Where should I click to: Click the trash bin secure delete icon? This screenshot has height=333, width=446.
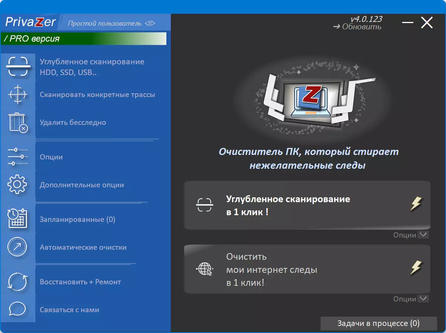pyautogui.click(x=18, y=123)
